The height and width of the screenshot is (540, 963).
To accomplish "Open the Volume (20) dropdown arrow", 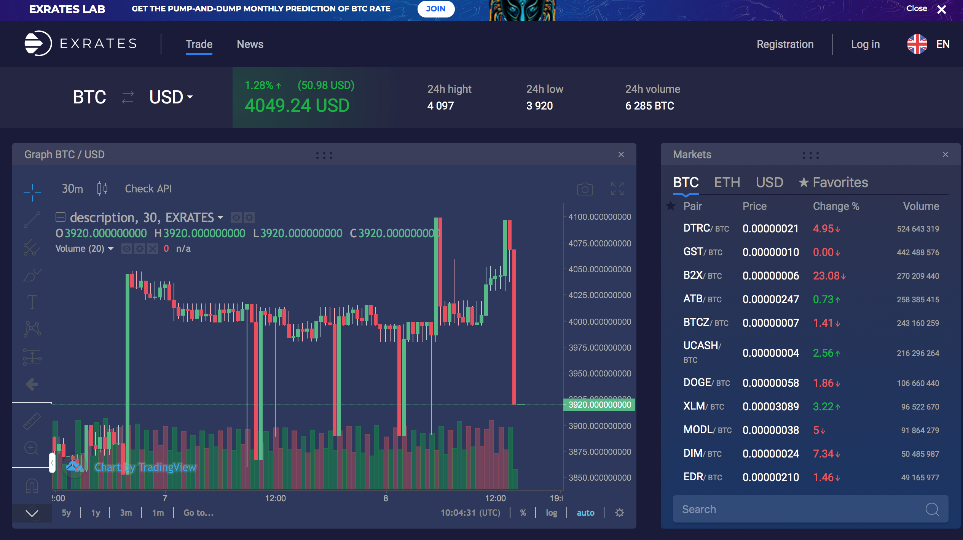I will click(x=111, y=249).
